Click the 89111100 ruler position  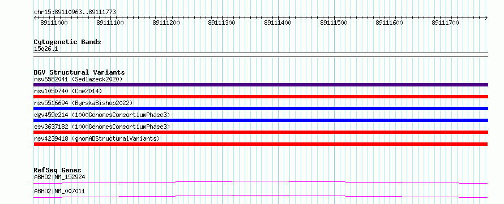tap(110, 23)
